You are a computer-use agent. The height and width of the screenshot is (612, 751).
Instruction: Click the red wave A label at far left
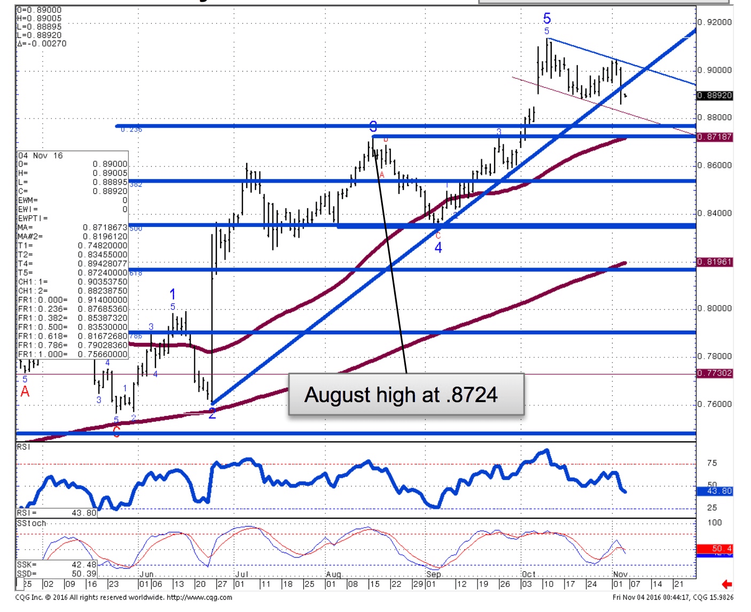(25, 392)
